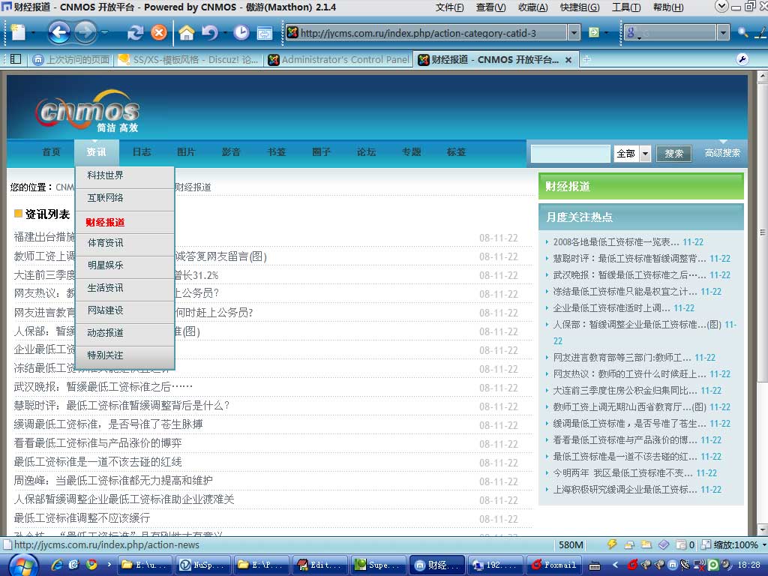This screenshot has height=576, width=768.
Task: Open the History clock icon
Action: click(x=241, y=33)
